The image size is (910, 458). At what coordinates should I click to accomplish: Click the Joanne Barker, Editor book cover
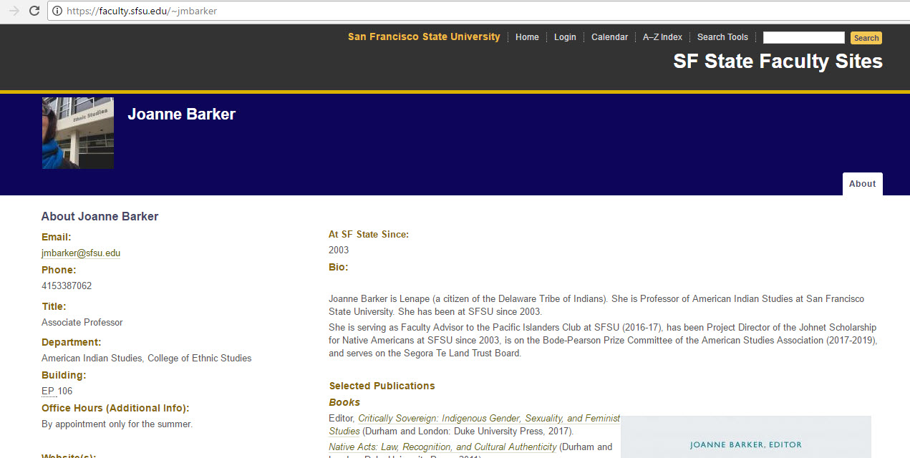745,437
